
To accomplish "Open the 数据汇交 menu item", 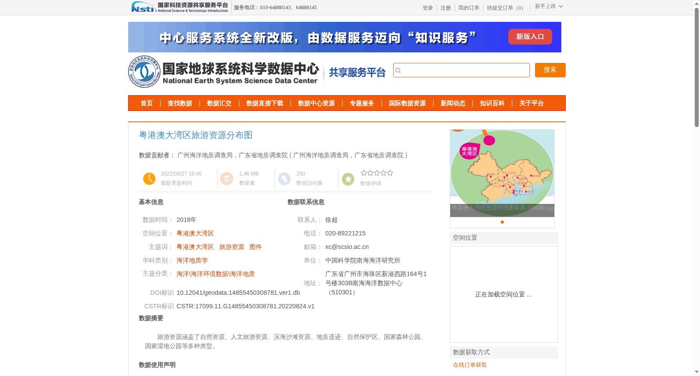I will pos(219,103).
